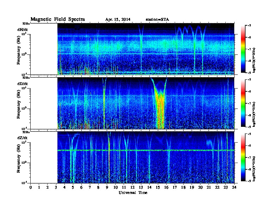Click the dH/dt panel label

click(23, 30)
